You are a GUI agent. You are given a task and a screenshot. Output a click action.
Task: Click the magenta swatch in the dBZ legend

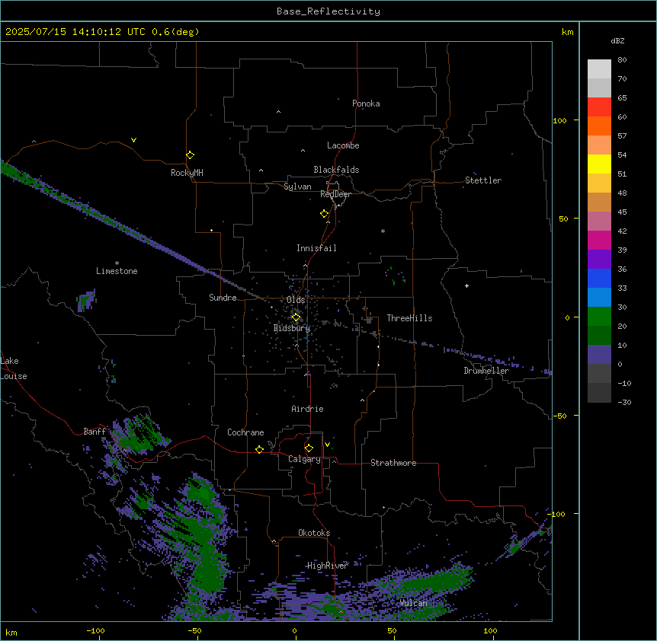pyautogui.click(x=599, y=240)
